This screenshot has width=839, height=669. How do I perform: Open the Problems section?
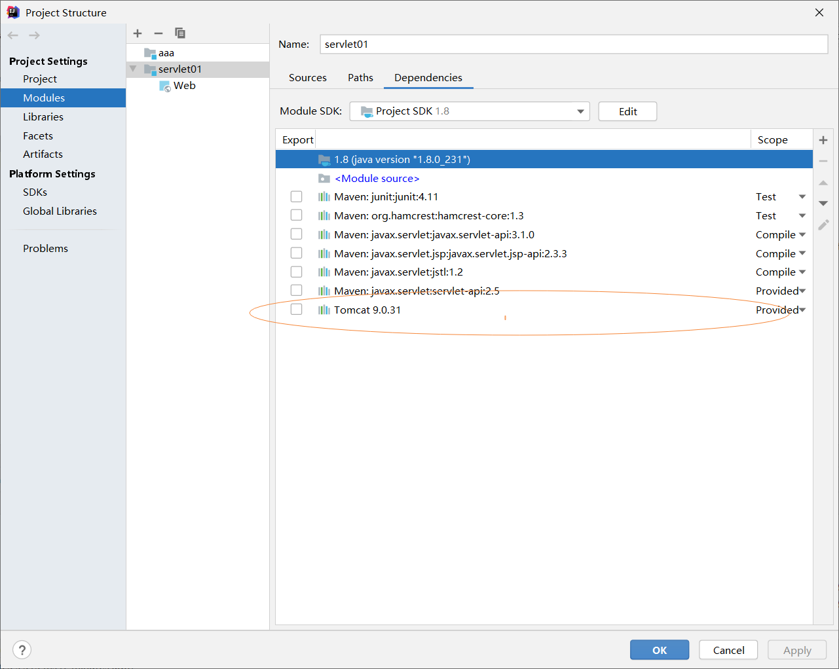(x=45, y=249)
